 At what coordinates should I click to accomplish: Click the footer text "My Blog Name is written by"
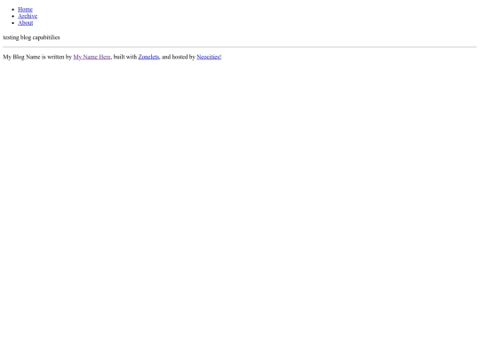(37, 57)
